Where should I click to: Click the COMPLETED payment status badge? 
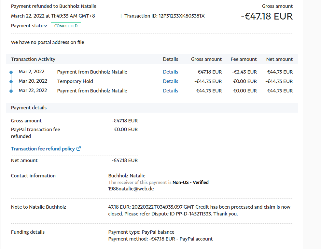click(66, 26)
